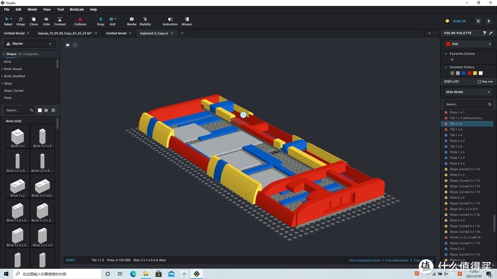Select the Hinge tool
Screen dimensions: 497x279
(x=21, y=21)
